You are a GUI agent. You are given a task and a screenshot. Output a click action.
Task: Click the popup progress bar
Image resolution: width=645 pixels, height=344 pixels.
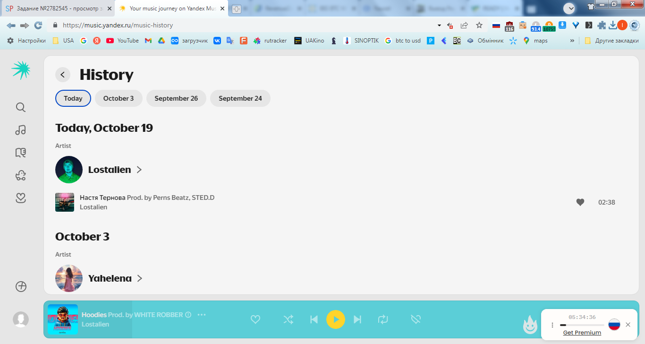pyautogui.click(x=582, y=325)
